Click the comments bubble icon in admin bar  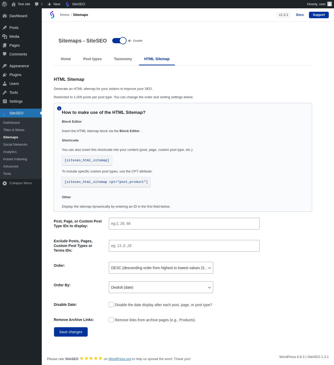click(37, 4)
